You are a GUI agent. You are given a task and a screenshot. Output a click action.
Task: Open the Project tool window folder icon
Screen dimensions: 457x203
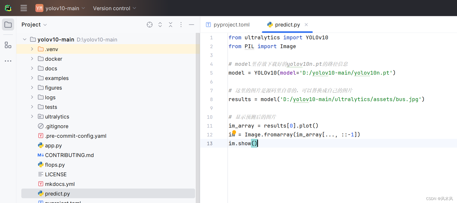[8, 25]
